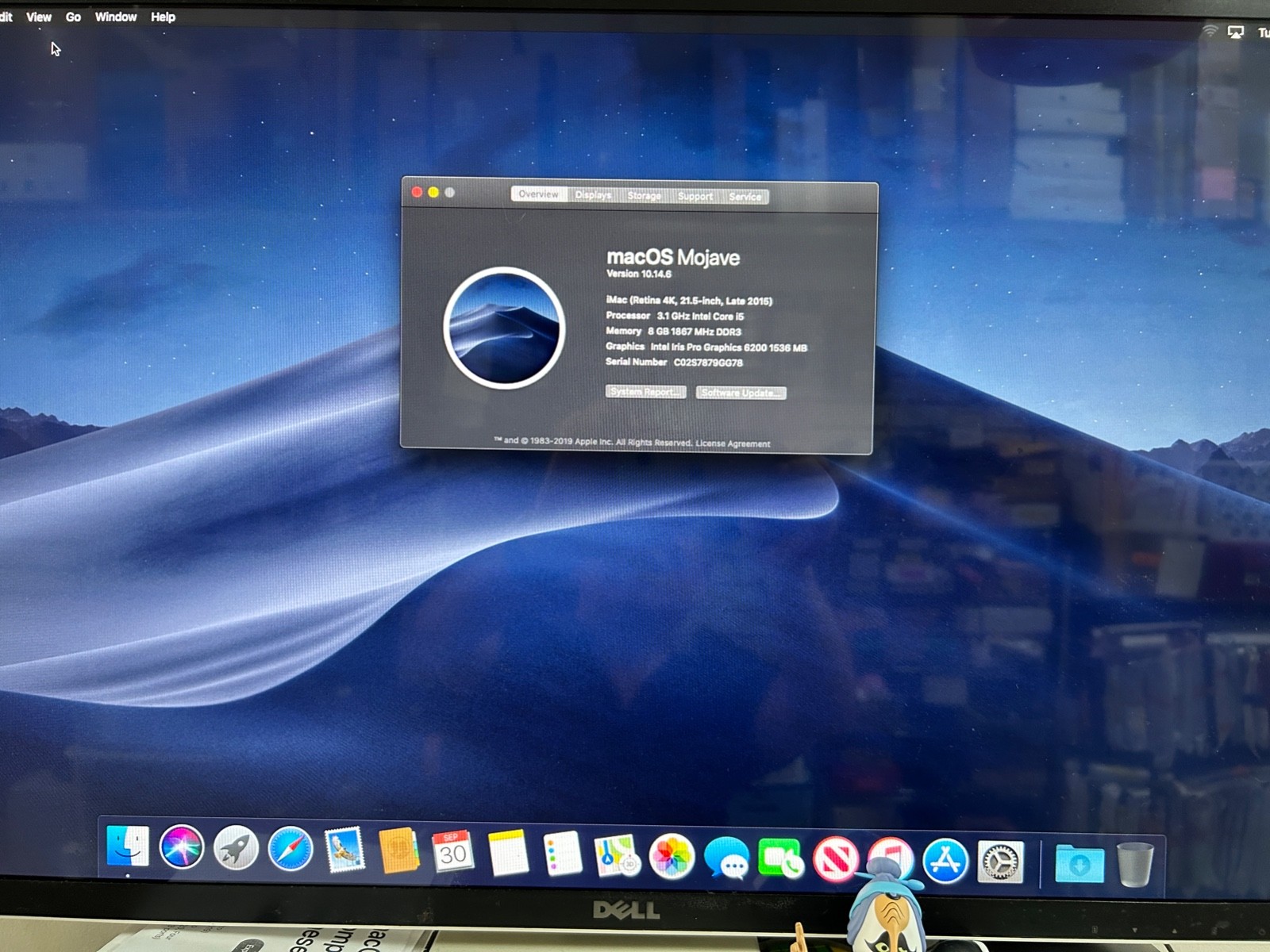Image resolution: width=1270 pixels, height=952 pixels.
Task: Open the Help menu
Action: coord(163,17)
